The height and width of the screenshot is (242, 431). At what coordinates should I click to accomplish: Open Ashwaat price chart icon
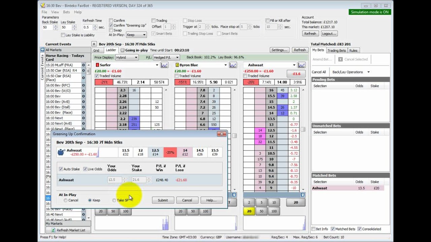click(x=301, y=65)
